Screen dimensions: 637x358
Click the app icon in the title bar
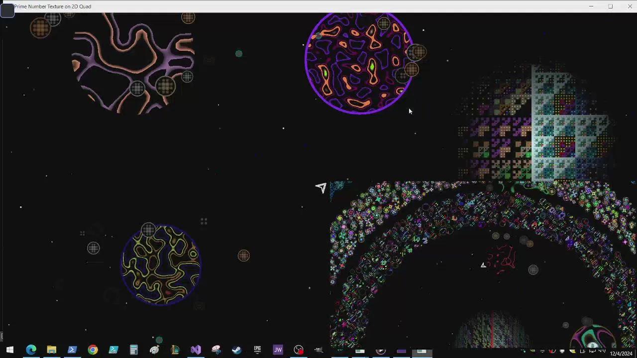point(7,9)
